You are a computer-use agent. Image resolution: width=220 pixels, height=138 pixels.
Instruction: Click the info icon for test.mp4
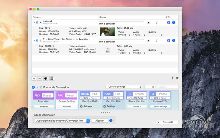(168, 23)
